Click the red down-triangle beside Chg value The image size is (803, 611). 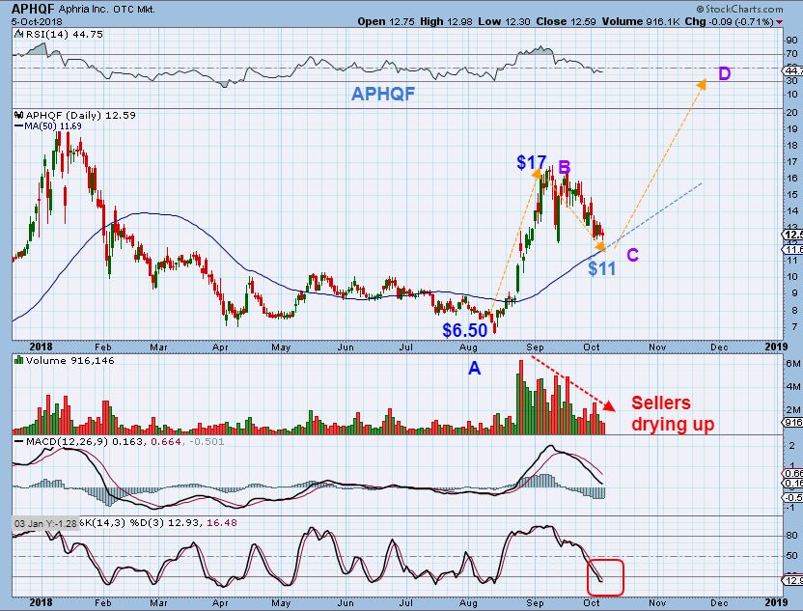[x=780, y=22]
